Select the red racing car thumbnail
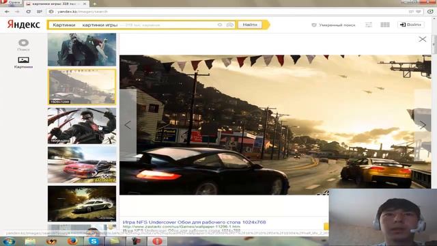Viewport: 437px width, 246px height. (82, 165)
